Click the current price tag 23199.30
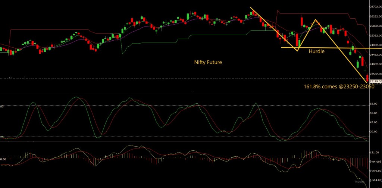The width and height of the screenshot is (382, 188). (x=375, y=81)
